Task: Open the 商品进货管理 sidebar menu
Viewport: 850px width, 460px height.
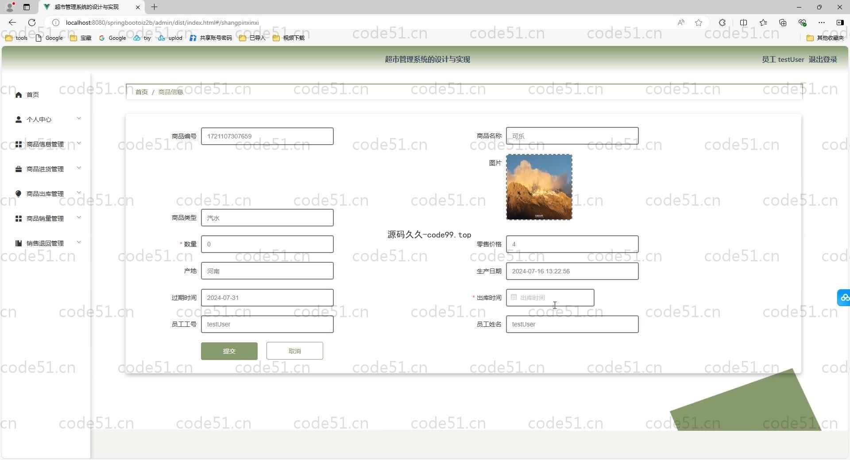Action: tap(46, 169)
